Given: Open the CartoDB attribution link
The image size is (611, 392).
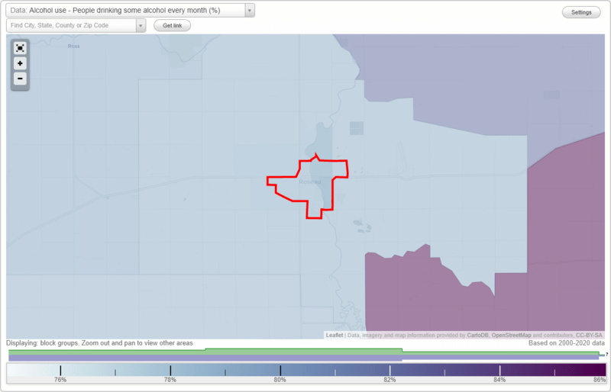Looking at the screenshot, I should [477, 335].
